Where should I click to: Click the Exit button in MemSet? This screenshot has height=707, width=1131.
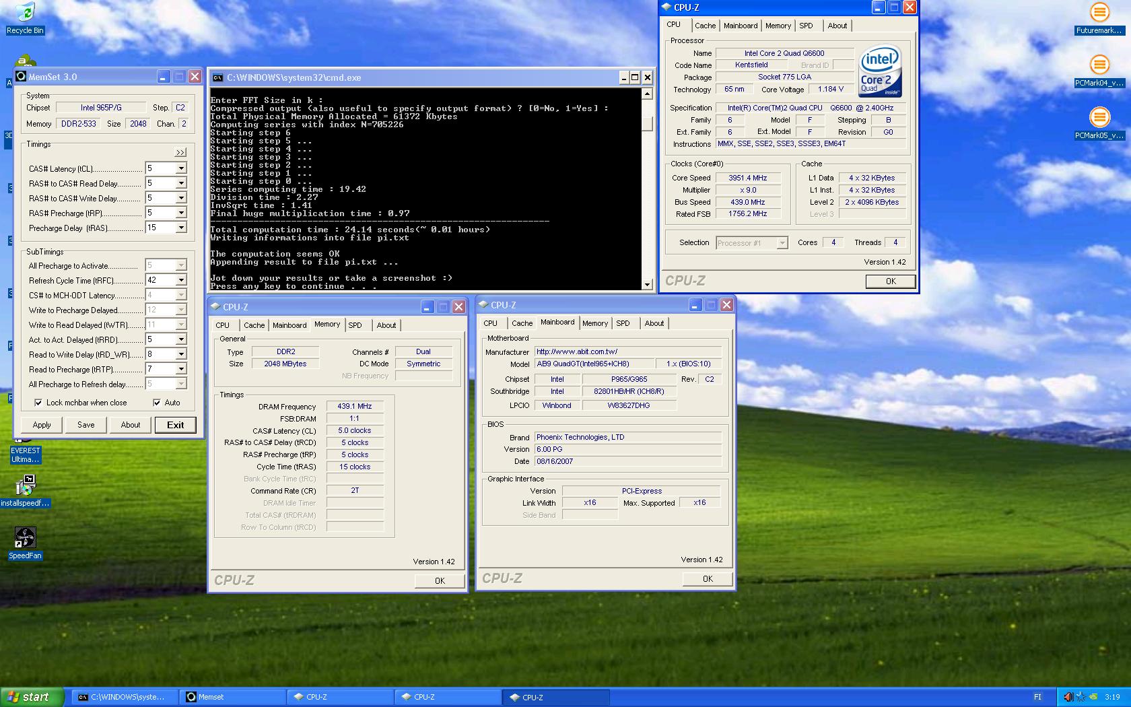point(176,425)
